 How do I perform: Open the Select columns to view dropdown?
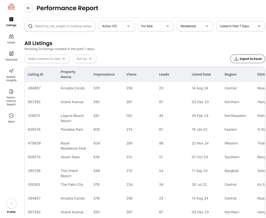coord(47,59)
